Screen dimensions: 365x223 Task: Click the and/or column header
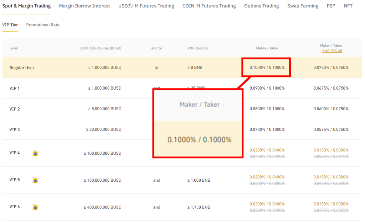pyautogui.click(x=157, y=48)
